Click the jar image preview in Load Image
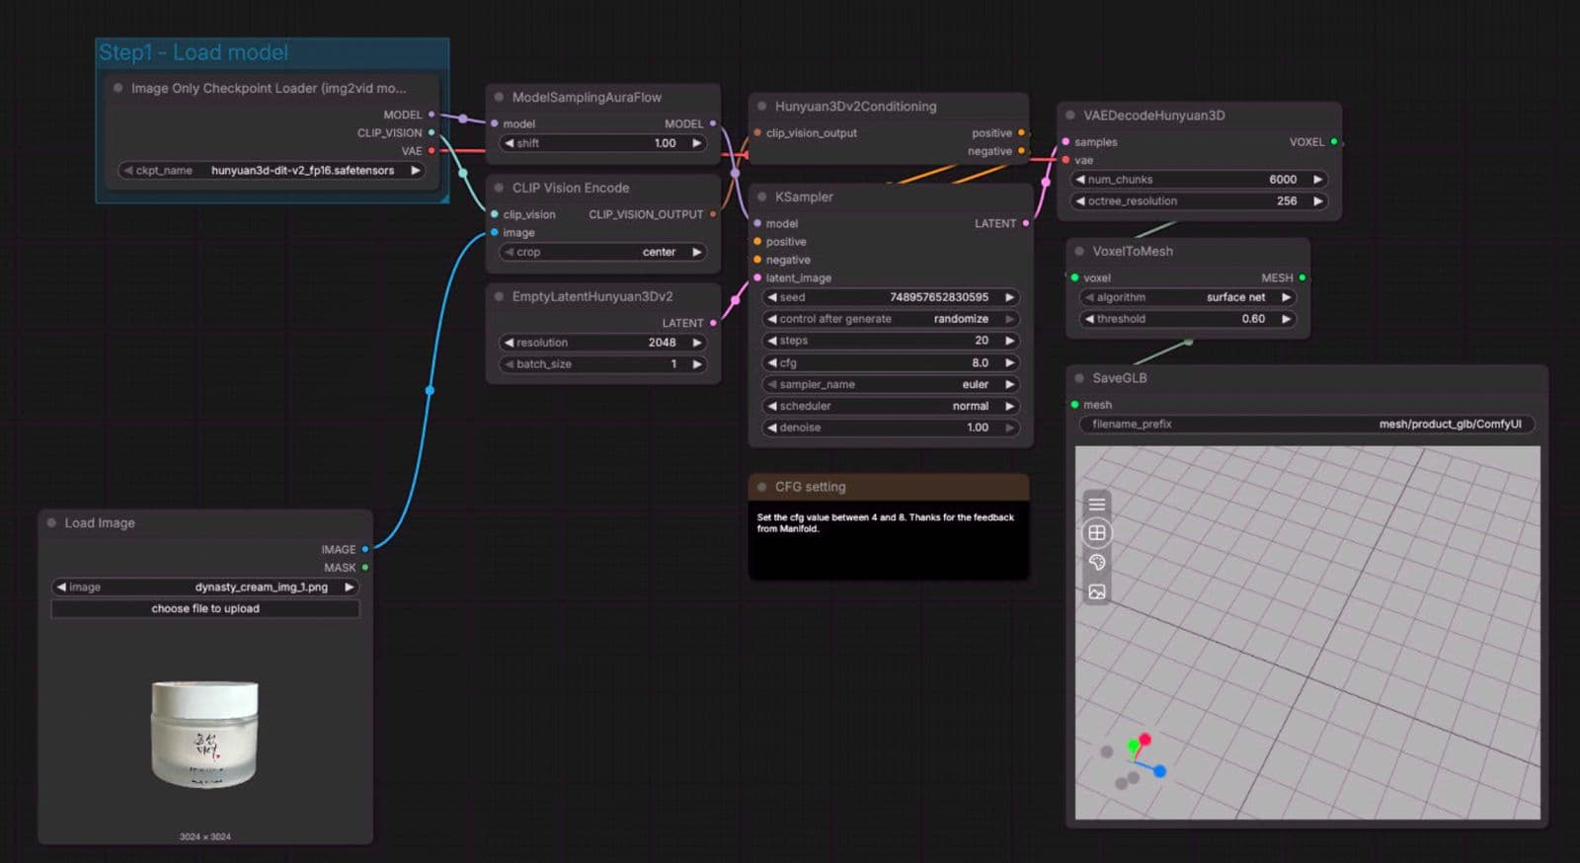The image size is (1580, 863). pyautogui.click(x=204, y=734)
